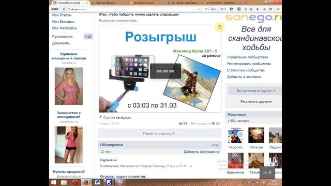Click Показать полностью link
The width and height of the screenshot is (331, 186).
pyautogui.click(x=118, y=21)
